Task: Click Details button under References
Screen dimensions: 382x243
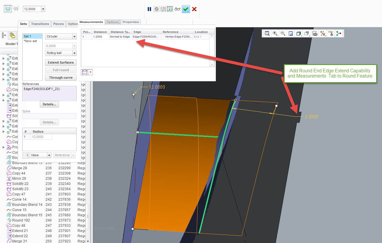Action: coord(49,104)
